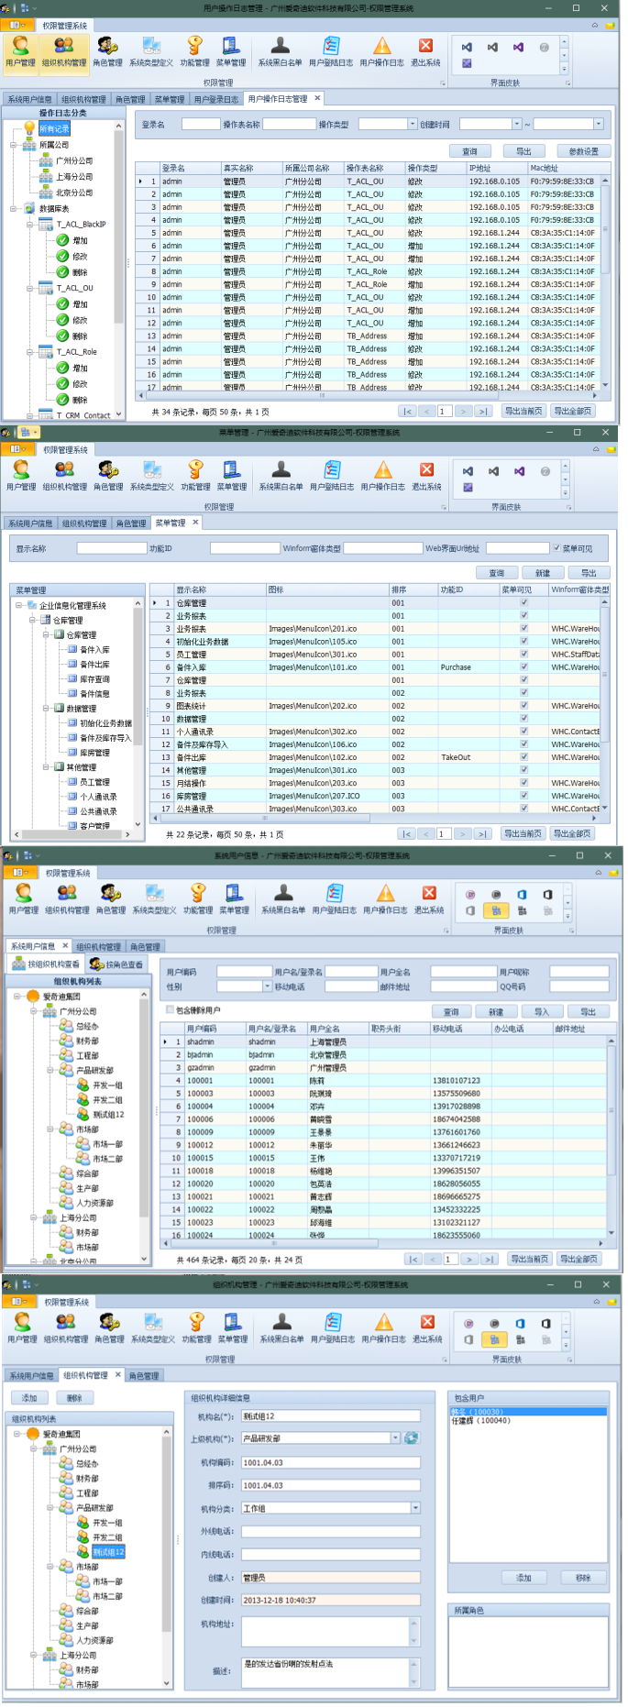Open 用户操作日志 in the system user window ribbon
Screen dimensions: 628x1707
point(385,900)
